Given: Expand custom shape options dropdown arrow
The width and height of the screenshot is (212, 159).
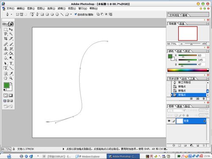Looking at the screenshot, I should (x=71, y=14).
